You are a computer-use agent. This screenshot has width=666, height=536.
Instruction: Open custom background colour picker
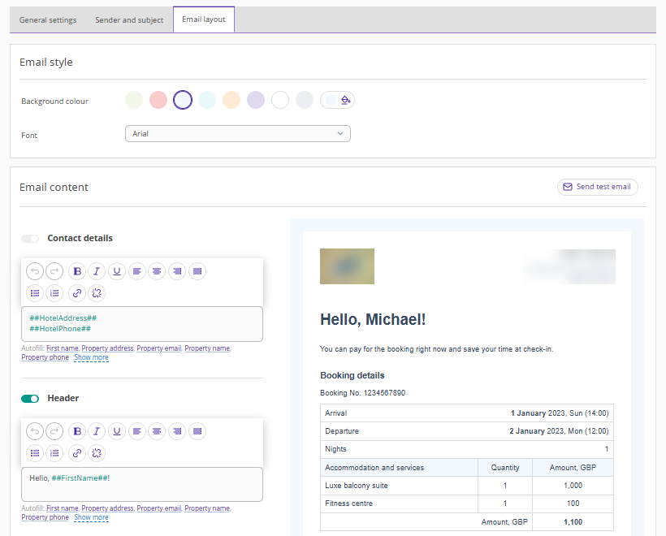point(338,100)
